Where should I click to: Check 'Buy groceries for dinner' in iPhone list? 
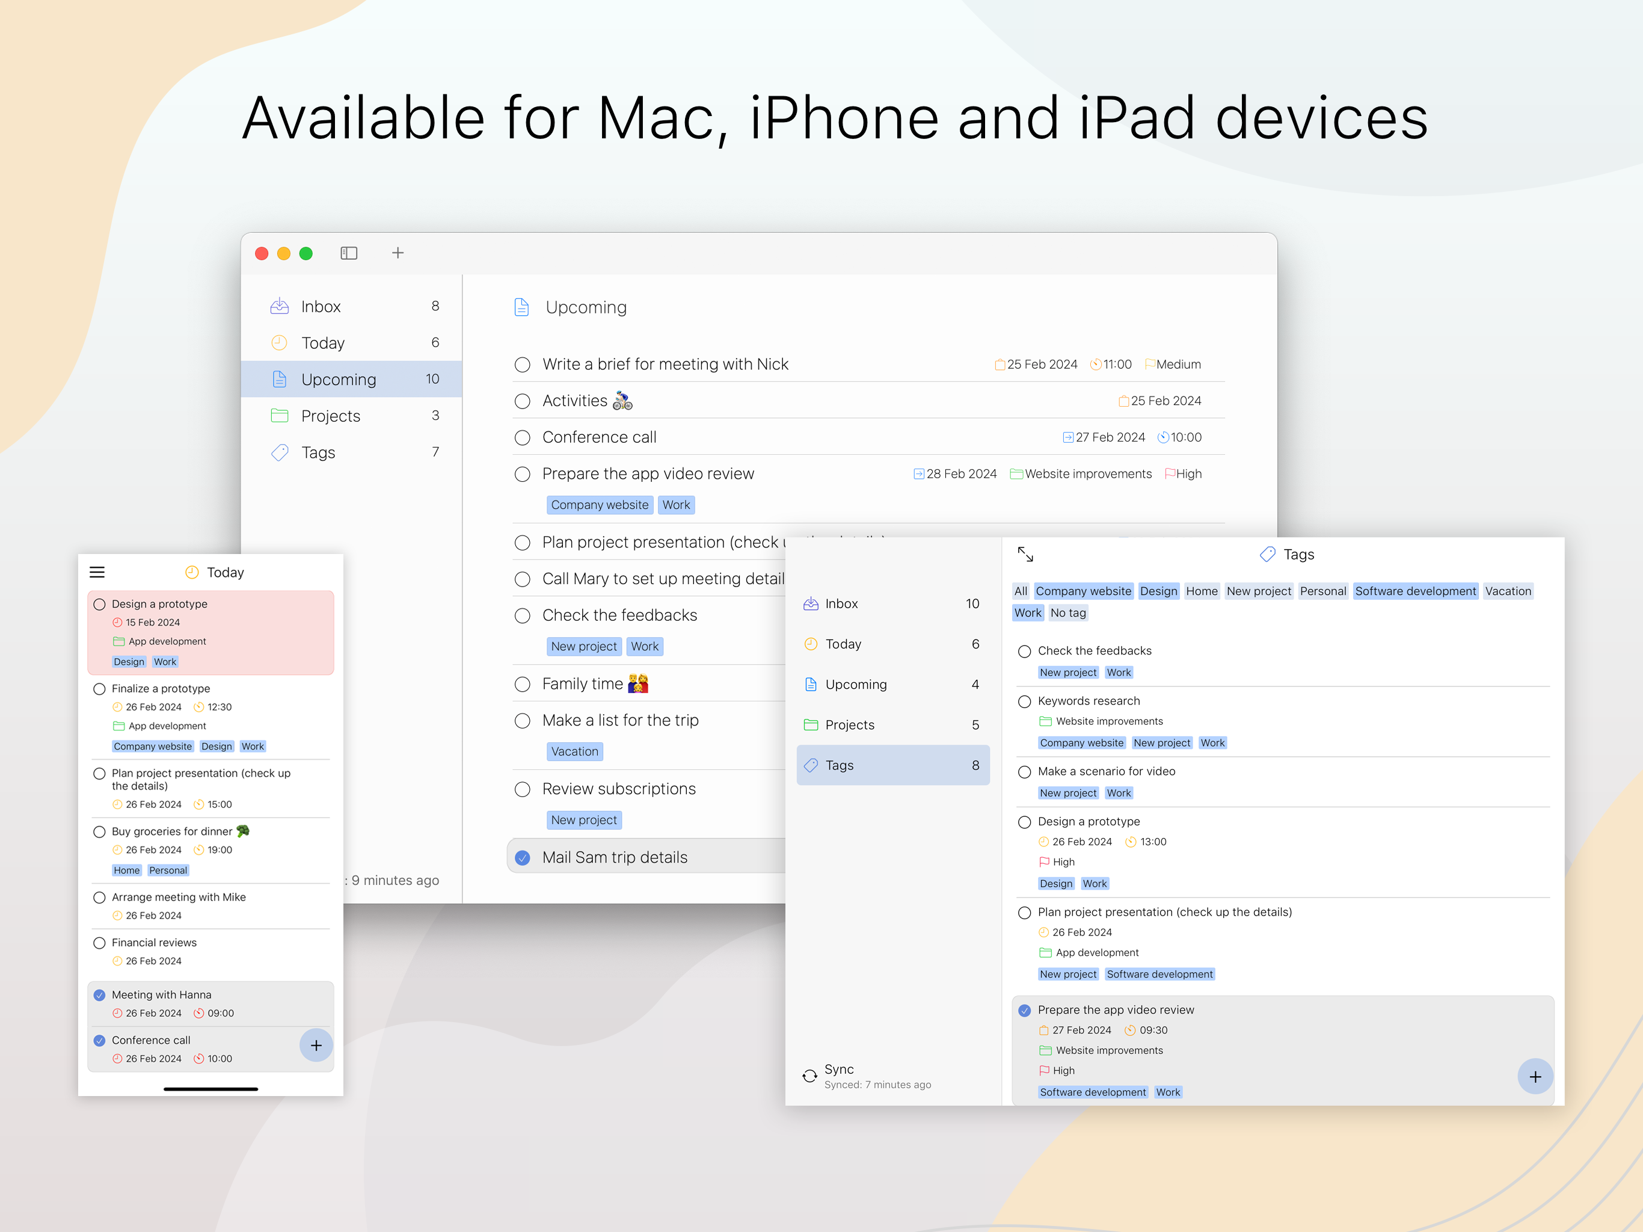pos(100,832)
